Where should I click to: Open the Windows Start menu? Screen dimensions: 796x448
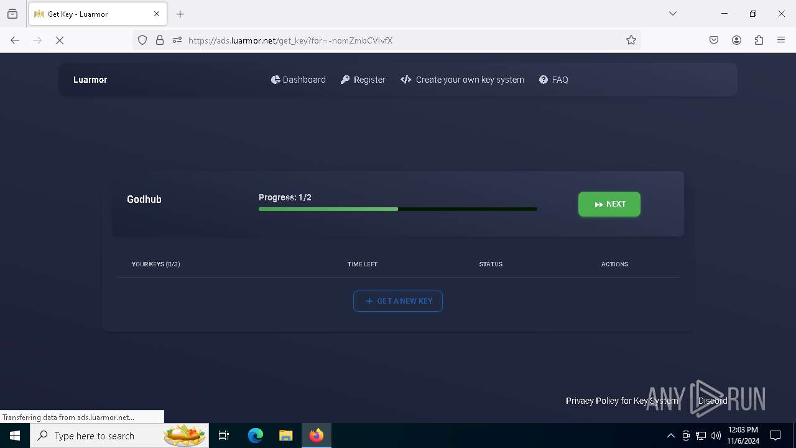[15, 436]
